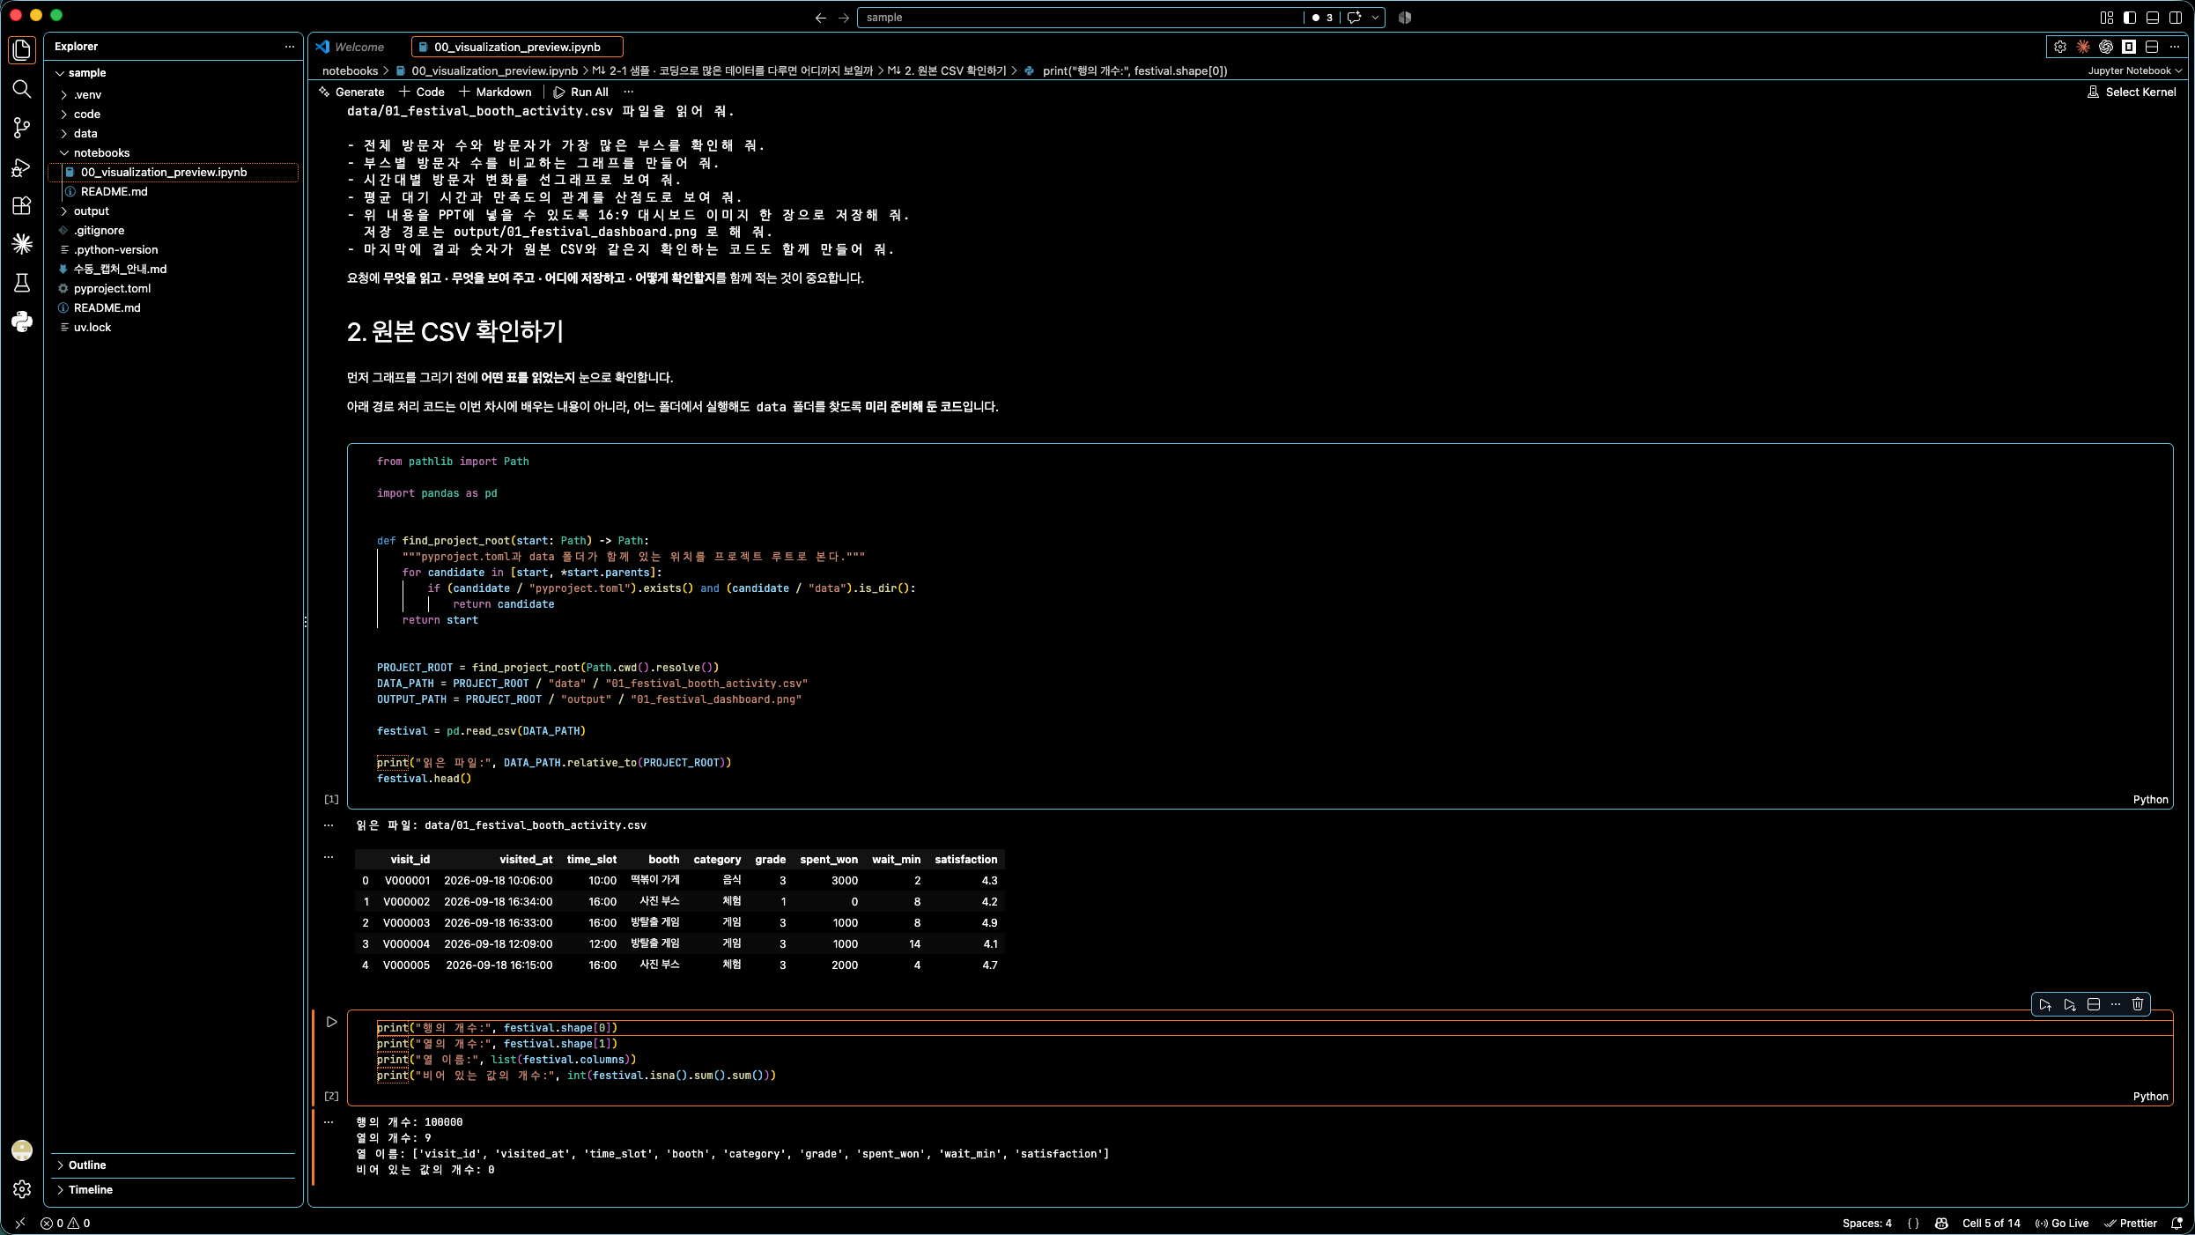Toggle the primary side bar visibility

[x=2130, y=18]
